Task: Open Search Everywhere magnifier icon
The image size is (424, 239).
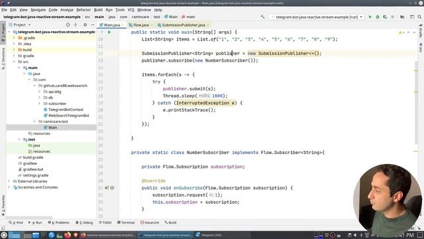Action: pyautogui.click(x=419, y=17)
